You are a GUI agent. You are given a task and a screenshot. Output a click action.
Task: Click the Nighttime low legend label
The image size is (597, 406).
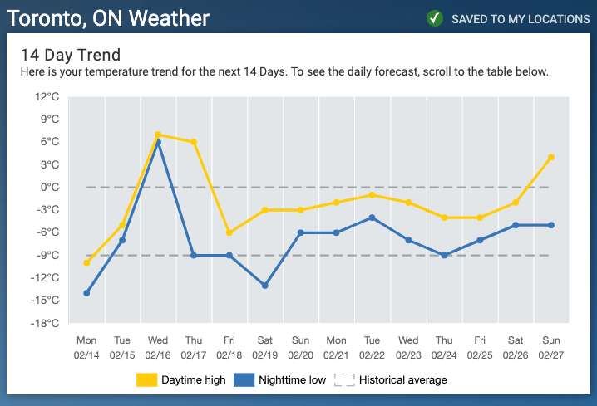[x=292, y=379]
